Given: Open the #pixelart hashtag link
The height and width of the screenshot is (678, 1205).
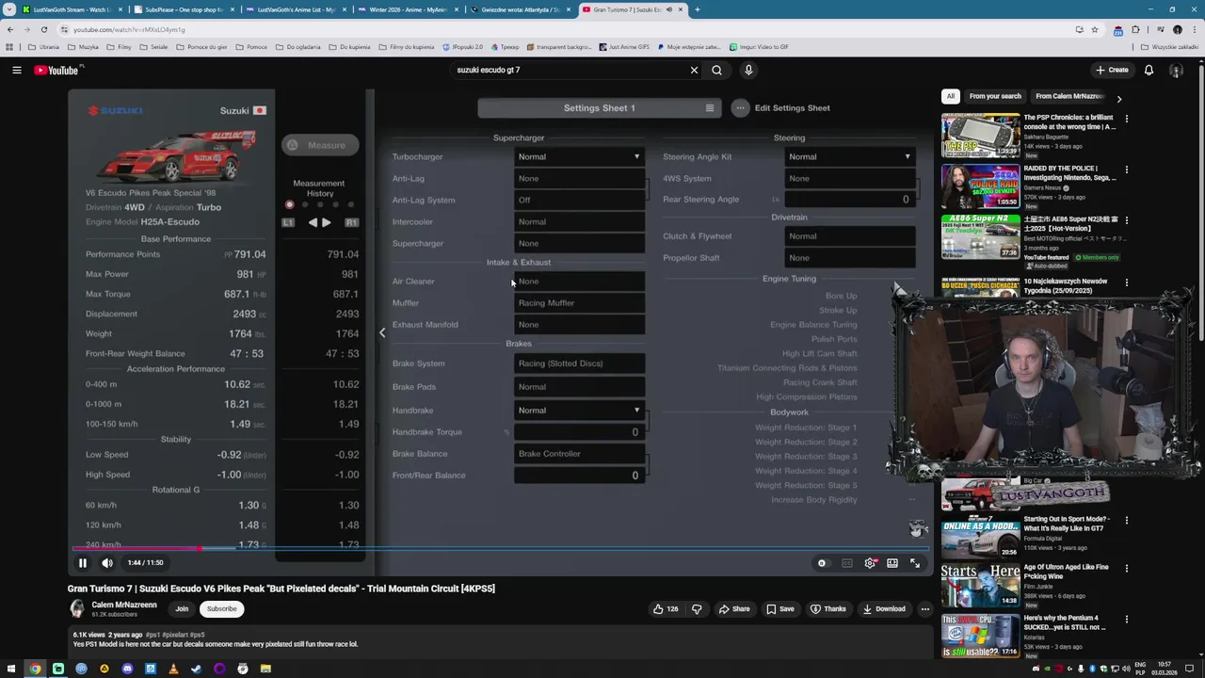Looking at the screenshot, I should coord(175,635).
